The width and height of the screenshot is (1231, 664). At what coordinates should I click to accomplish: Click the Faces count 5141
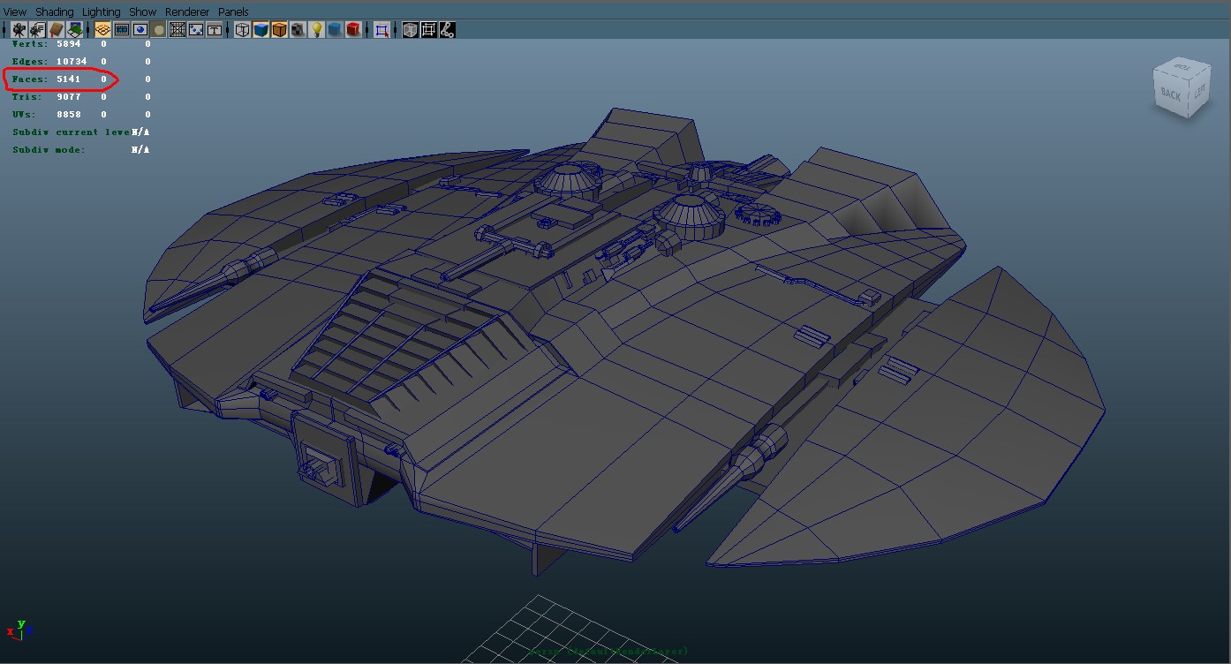click(x=69, y=79)
